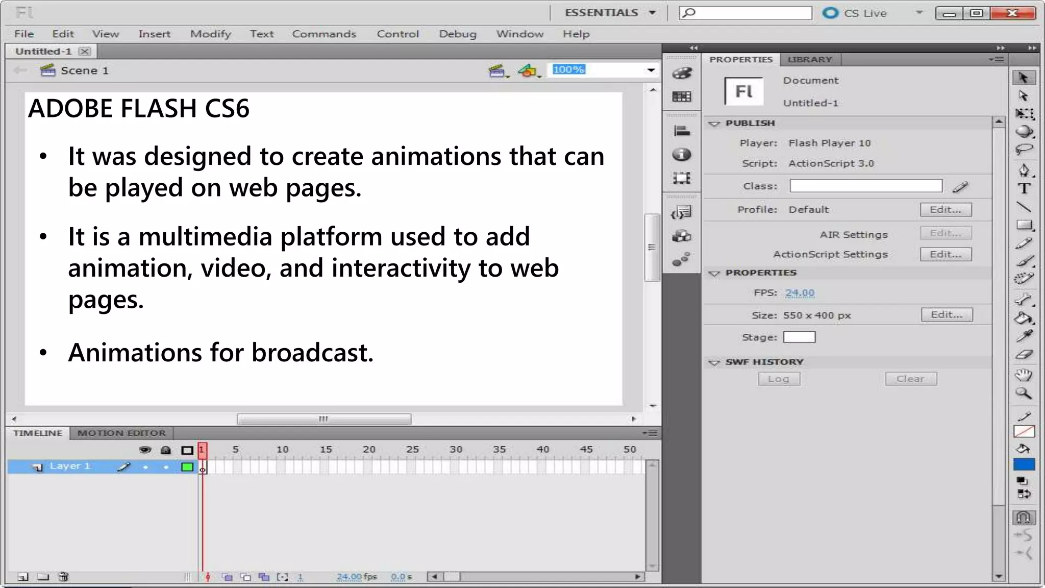Click the Delete layer trash icon
This screenshot has width=1045, height=588.
click(x=63, y=577)
